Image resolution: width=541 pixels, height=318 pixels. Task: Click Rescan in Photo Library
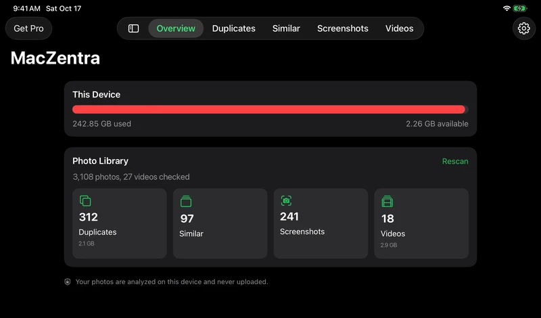(x=455, y=161)
